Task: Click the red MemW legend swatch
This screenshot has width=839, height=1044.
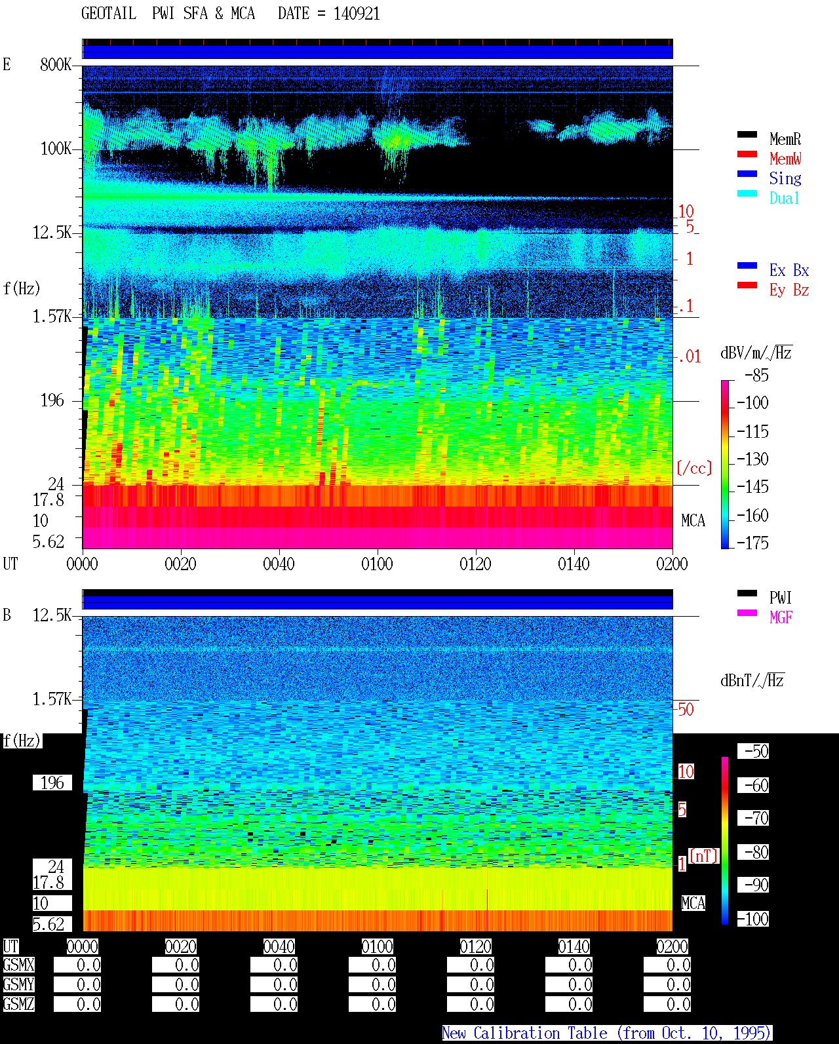Action: click(747, 154)
